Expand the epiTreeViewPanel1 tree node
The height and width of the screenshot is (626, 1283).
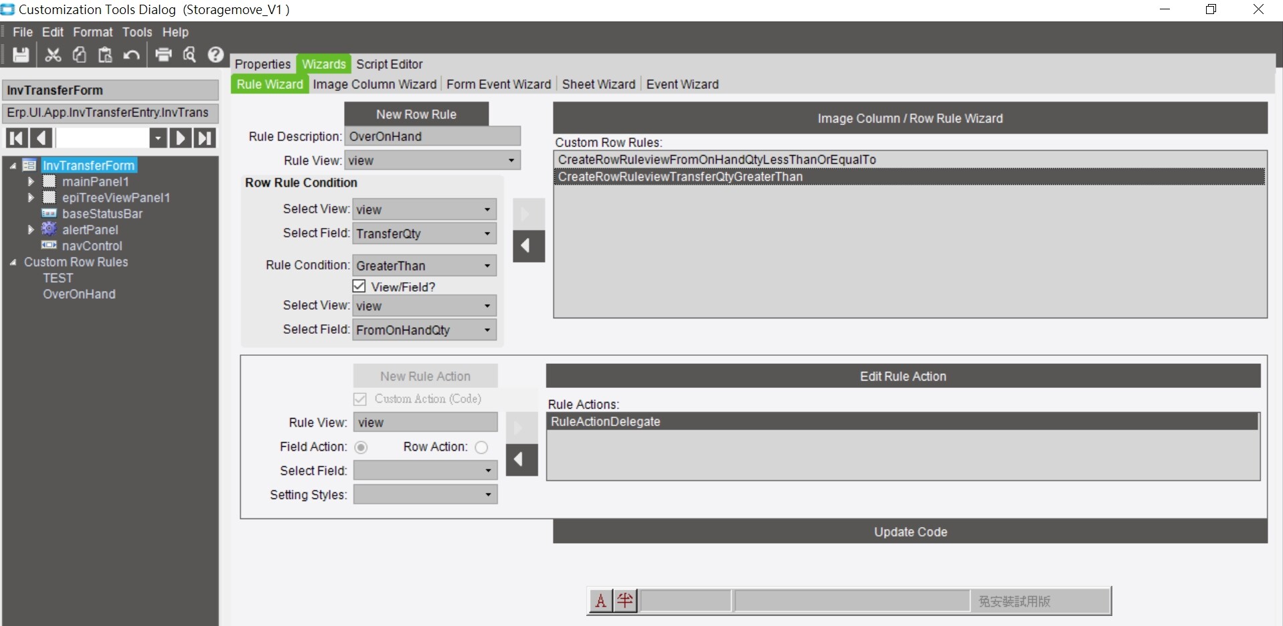tap(31, 197)
